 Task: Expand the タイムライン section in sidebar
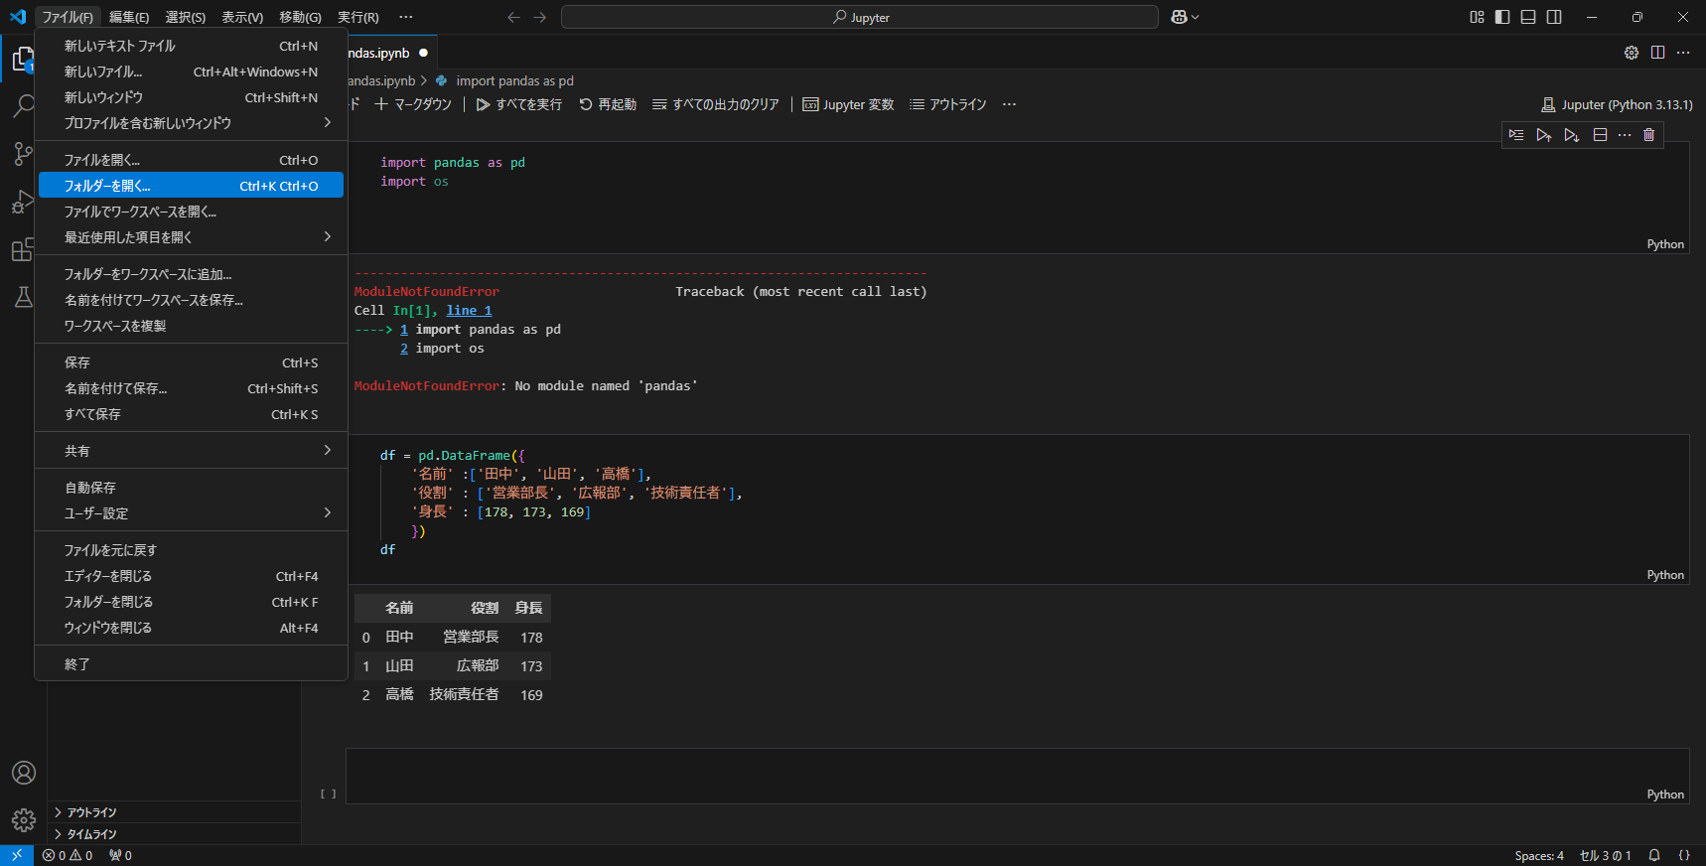pos(91,834)
